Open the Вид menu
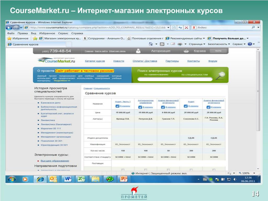268x201 pixels. tap(33, 33)
